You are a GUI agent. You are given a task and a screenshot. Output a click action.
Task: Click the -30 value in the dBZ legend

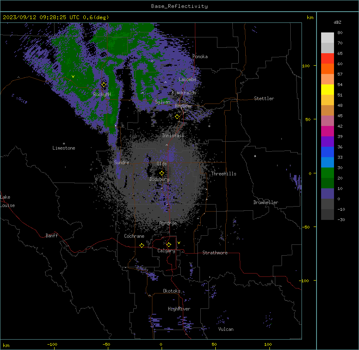pos(341,220)
